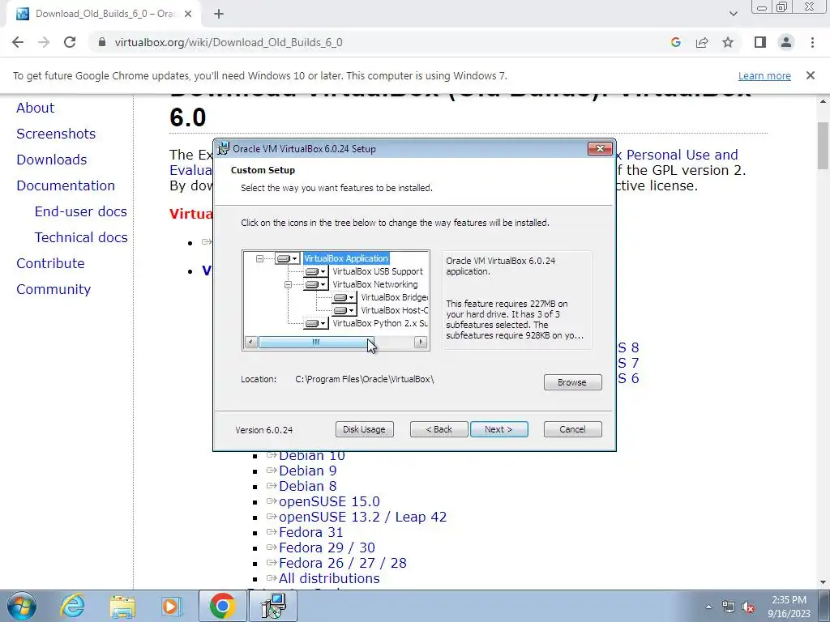Screen dimensions: 830x622
Task: Open the openSUSE 15.0 download link
Action: pos(329,501)
